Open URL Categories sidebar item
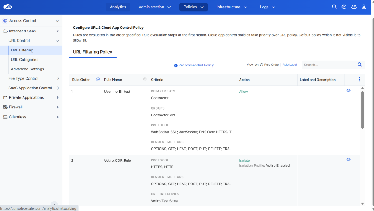 (24, 60)
